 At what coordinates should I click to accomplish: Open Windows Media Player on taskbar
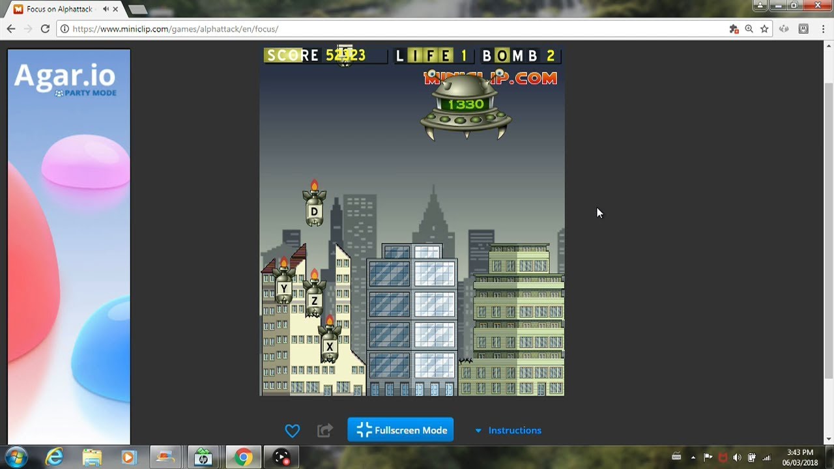tap(128, 457)
